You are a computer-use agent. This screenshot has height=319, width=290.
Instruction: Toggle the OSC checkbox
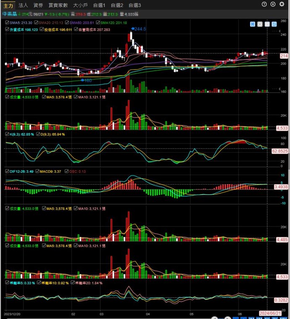66,171
